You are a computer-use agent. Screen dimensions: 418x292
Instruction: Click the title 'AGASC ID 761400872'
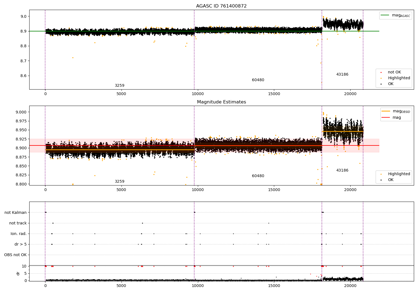pos(221,6)
